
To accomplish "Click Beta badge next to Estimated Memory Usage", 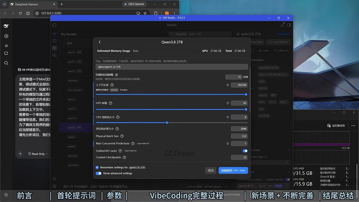I will (x=136, y=51).
